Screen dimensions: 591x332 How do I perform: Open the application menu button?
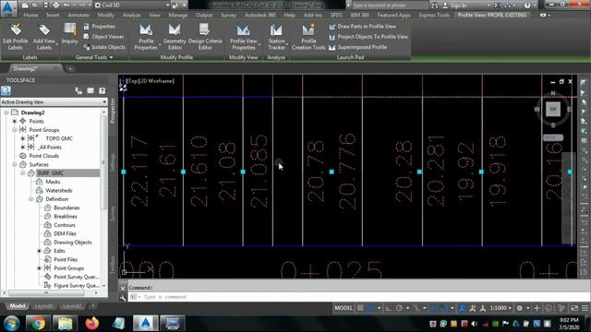8,8
